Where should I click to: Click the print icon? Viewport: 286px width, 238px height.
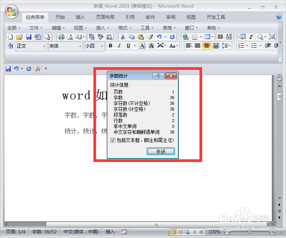[61, 37]
